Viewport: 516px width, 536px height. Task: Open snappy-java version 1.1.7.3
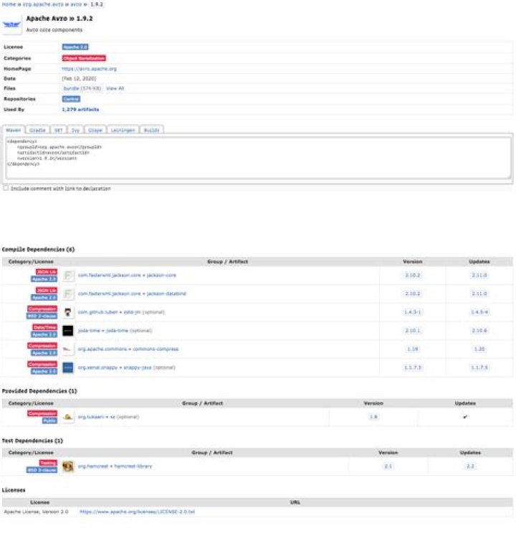pyautogui.click(x=413, y=368)
